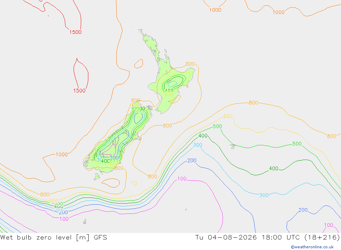The height and width of the screenshot is (250, 341).
Task: Click the orange 800 label at North Island's northeast coast
Action: point(190,64)
